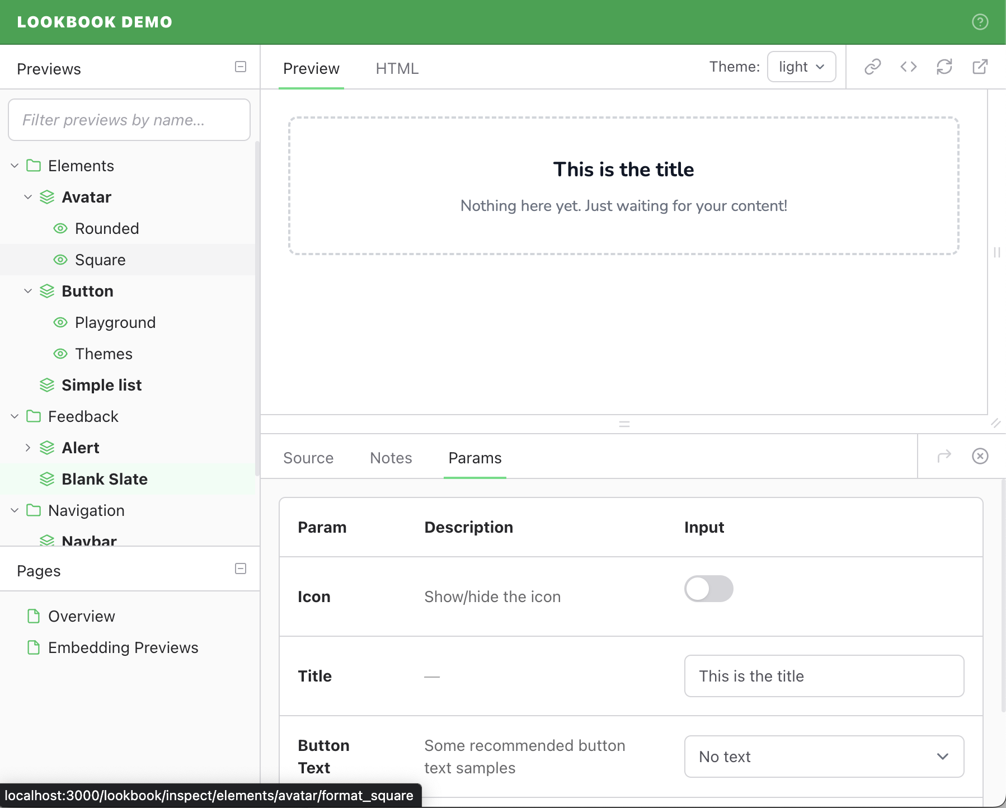Refresh the preview with reload icon
The image size is (1006, 808).
tap(944, 67)
